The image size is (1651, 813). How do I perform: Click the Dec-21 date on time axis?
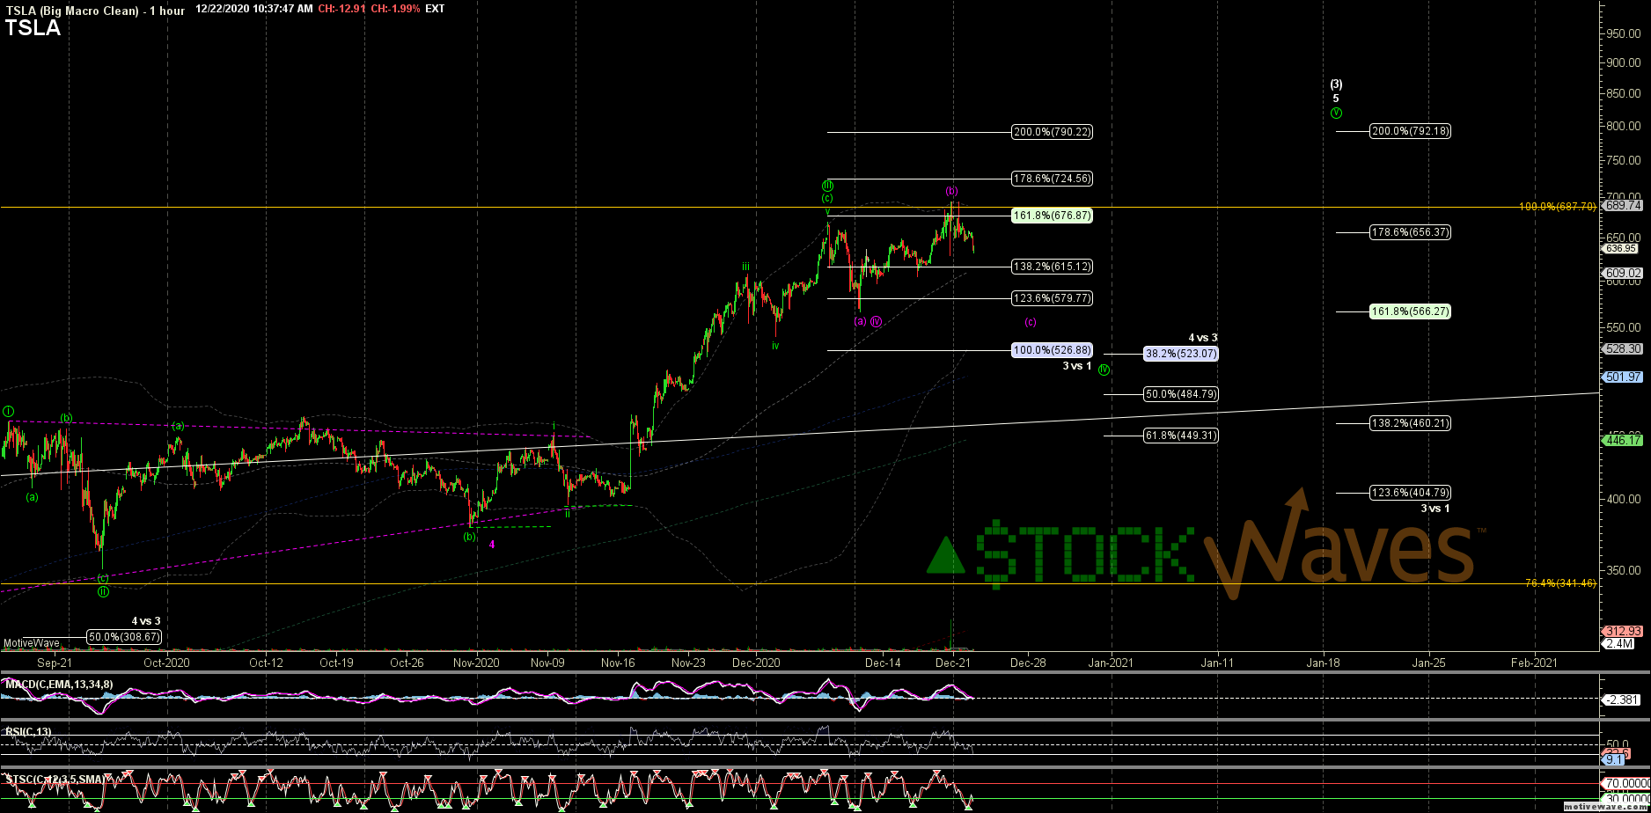(953, 662)
